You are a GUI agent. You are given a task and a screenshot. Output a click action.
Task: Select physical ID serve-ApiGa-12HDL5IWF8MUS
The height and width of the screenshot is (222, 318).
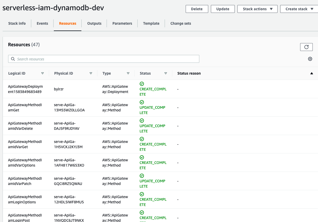tap(69, 199)
